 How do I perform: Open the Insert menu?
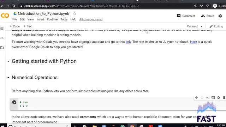[x=40, y=19]
